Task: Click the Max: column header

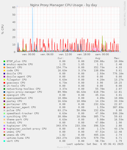Action: coord(117,58)
